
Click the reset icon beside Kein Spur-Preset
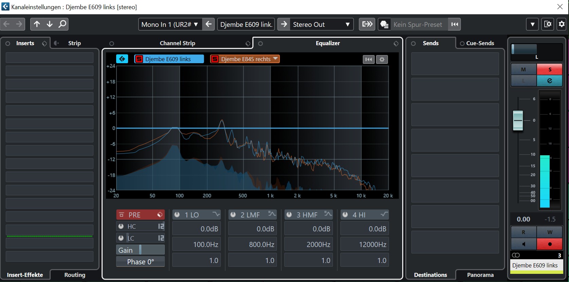pyautogui.click(x=455, y=24)
